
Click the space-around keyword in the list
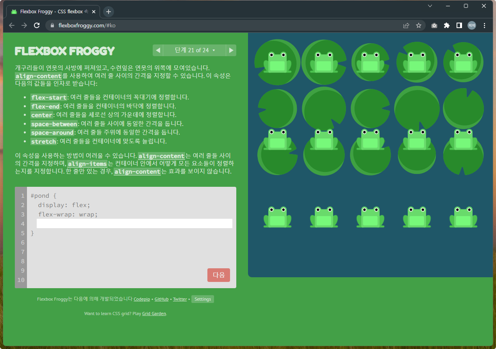pyautogui.click(x=53, y=133)
